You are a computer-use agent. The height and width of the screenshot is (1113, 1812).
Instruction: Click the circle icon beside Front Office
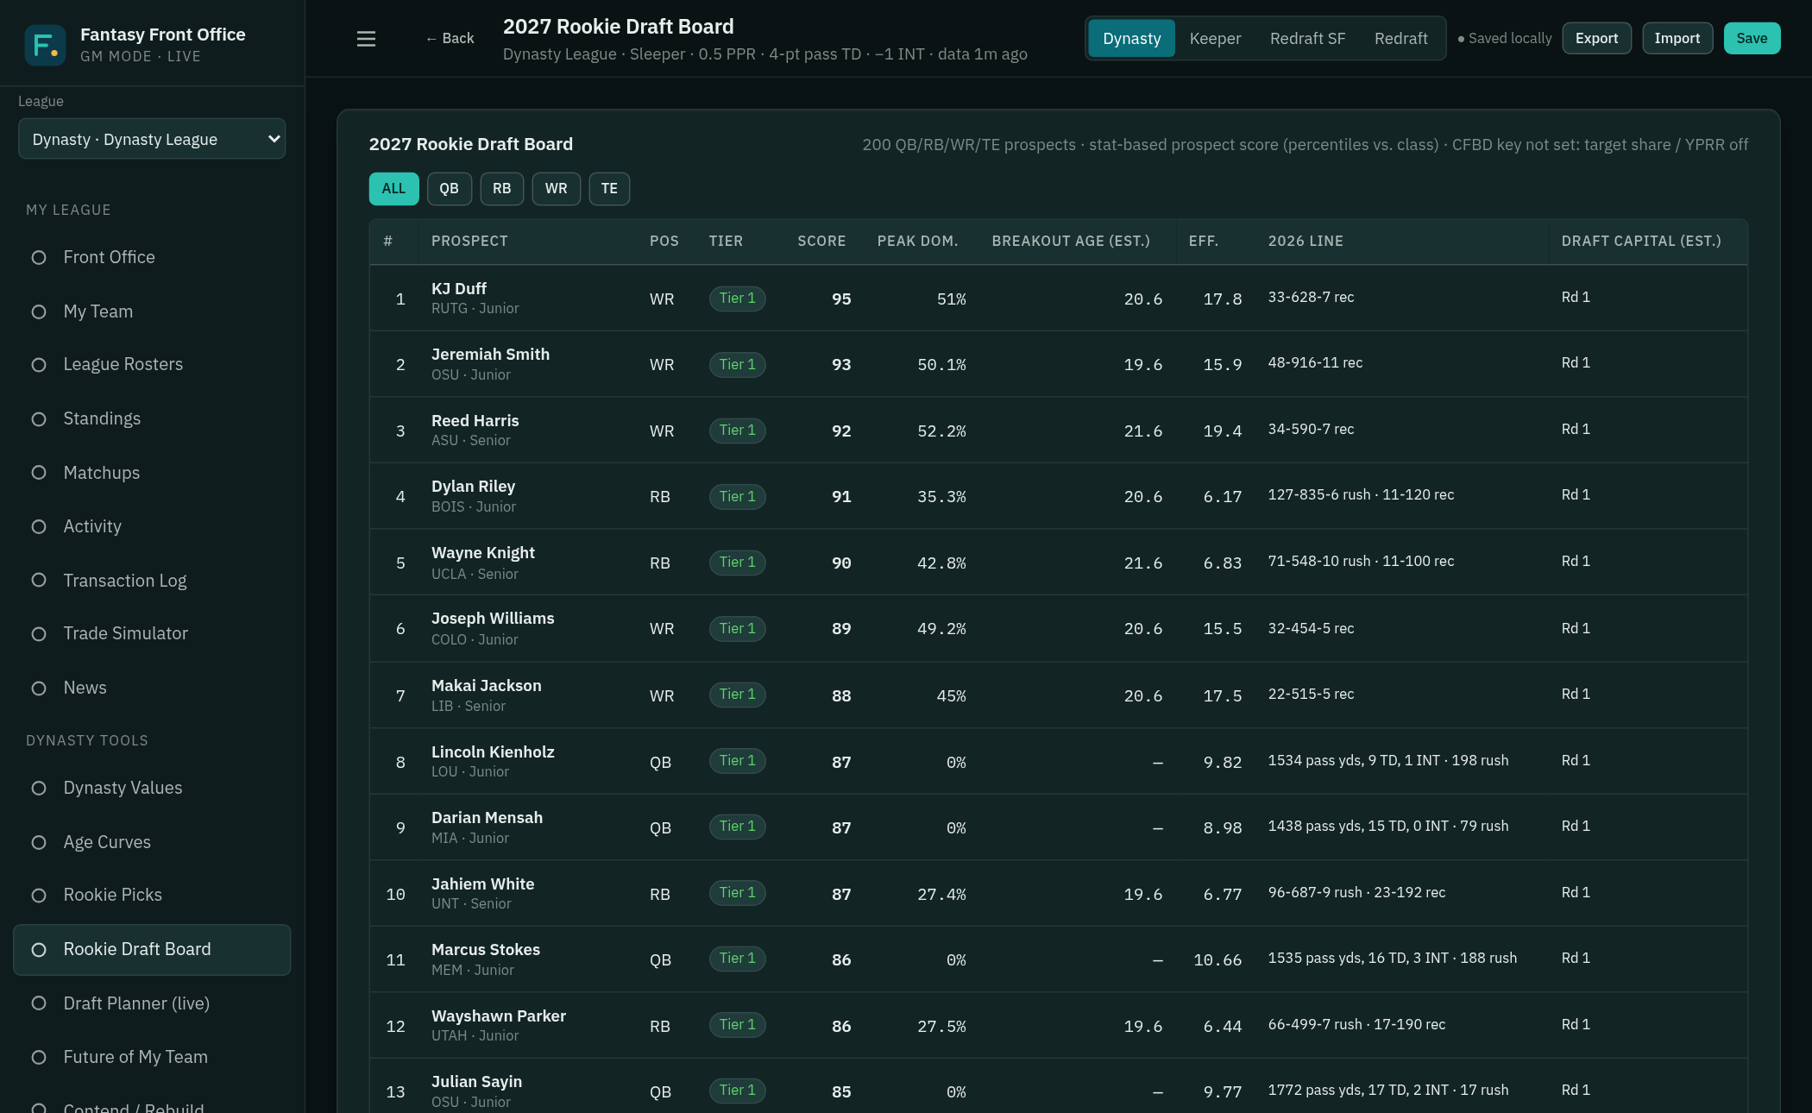39,258
